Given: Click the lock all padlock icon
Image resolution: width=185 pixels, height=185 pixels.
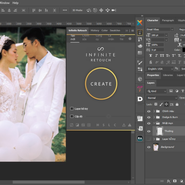Looking at the screenshot, I should pos(177,104).
